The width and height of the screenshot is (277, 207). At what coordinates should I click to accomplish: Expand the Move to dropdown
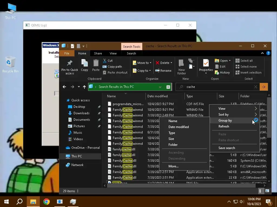tap(150, 63)
